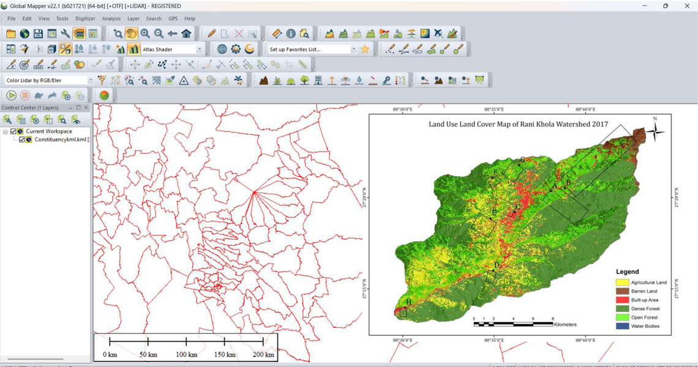Click the airplane flight icon
698x367 pixels.
(438, 34)
